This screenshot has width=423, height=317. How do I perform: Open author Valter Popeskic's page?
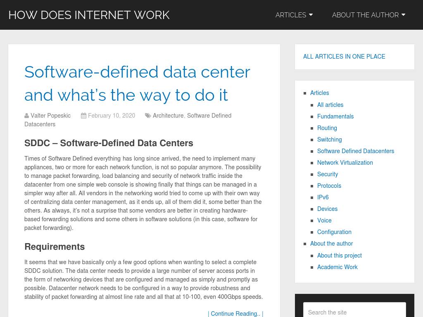(x=51, y=116)
